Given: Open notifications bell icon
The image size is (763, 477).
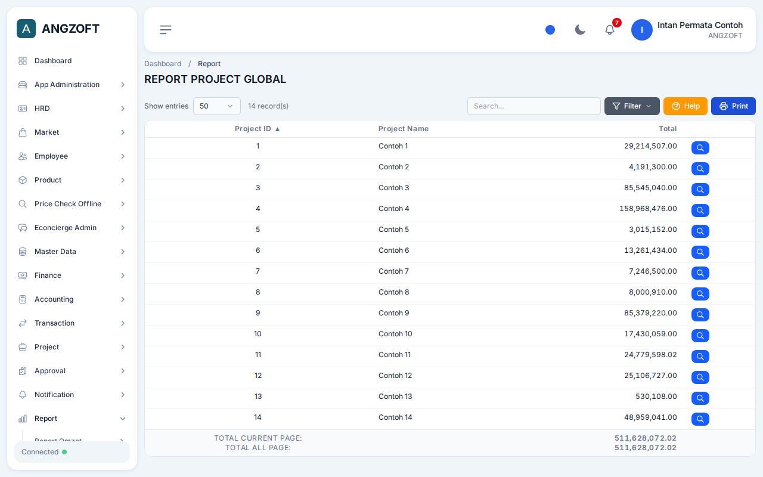Looking at the screenshot, I should [x=610, y=30].
